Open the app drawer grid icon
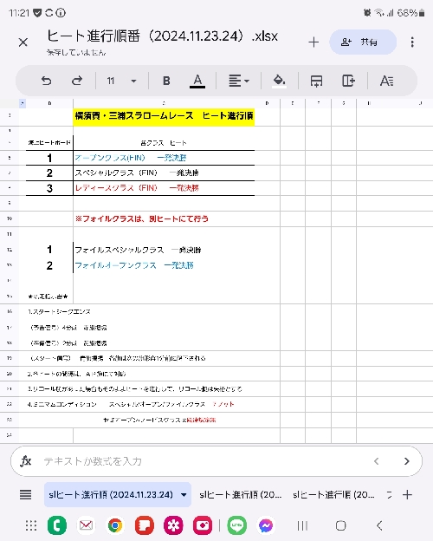This screenshot has height=541, width=433. [31, 525]
